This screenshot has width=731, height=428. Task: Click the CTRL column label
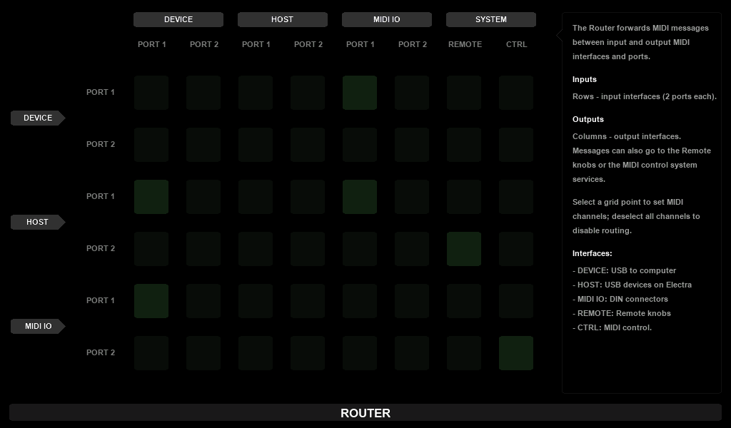pyautogui.click(x=517, y=45)
